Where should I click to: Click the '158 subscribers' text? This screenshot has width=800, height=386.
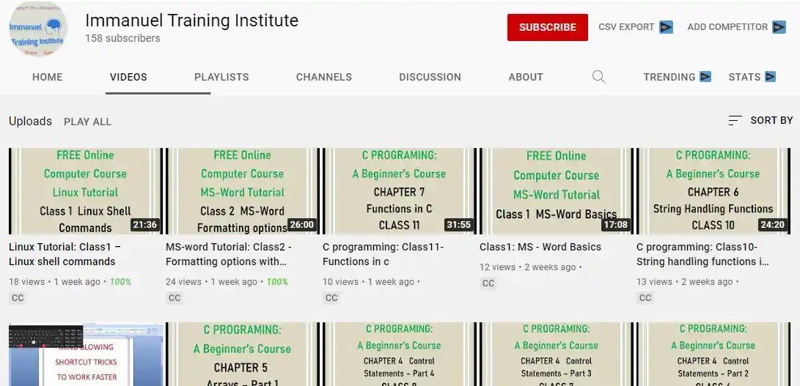pos(122,38)
